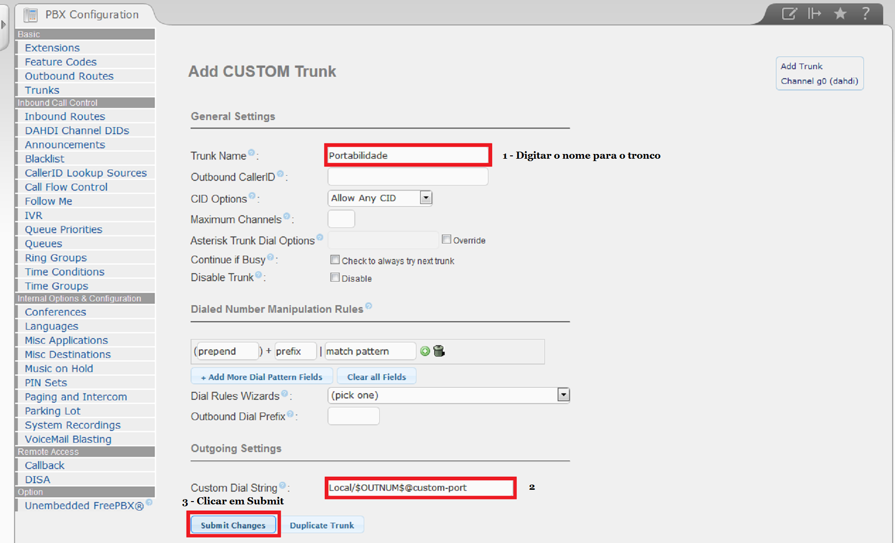Click the trash can delete pattern icon
The height and width of the screenshot is (543, 895).
tap(439, 351)
